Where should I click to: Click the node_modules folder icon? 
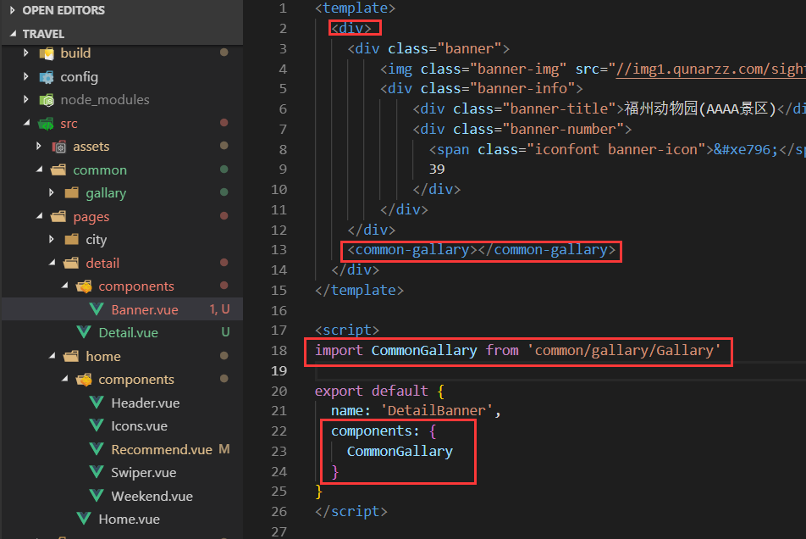47,100
